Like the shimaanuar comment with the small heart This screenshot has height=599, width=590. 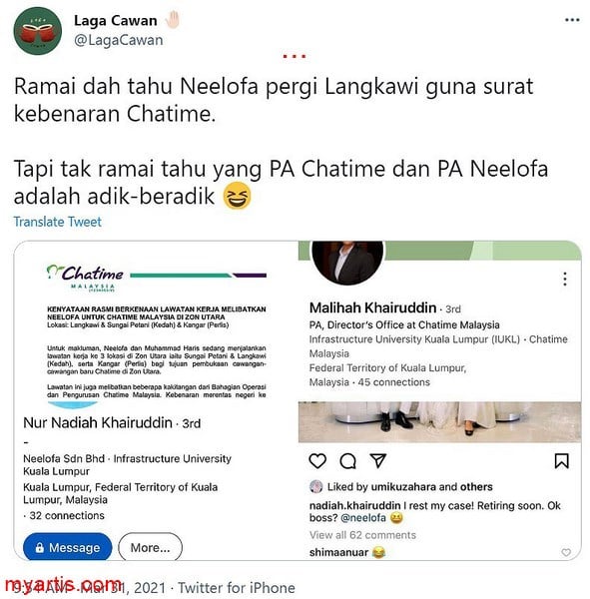(566, 552)
